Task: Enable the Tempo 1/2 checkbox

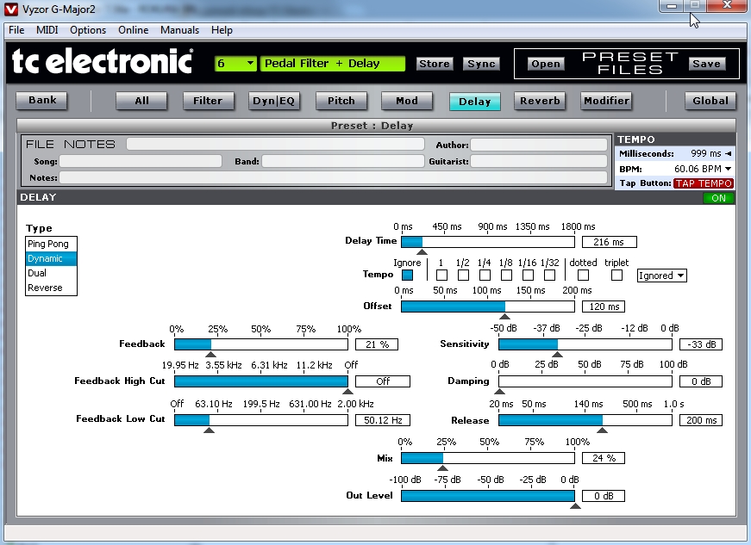Action: (463, 276)
